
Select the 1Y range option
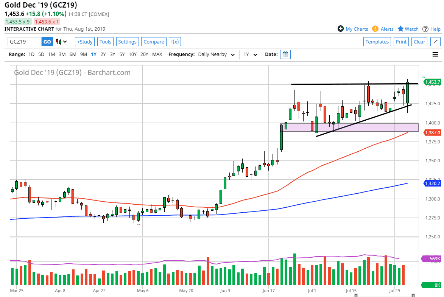(93, 54)
